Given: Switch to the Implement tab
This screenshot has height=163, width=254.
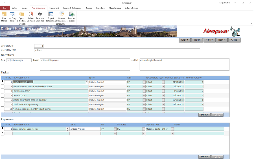Looking at the screenshot, I should pyautogui.click(x=54, y=8).
